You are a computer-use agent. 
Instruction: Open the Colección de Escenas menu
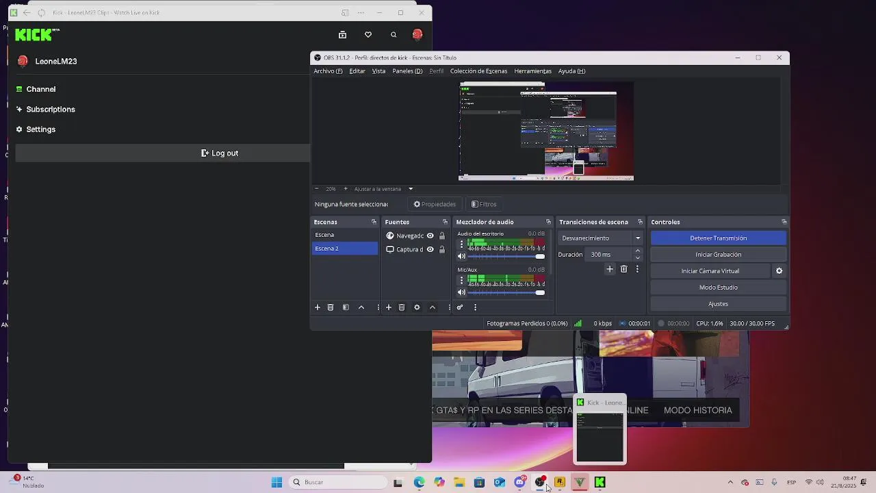tap(478, 71)
